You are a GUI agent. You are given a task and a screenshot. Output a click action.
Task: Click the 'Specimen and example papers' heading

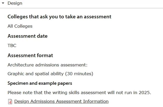click(x=40, y=83)
